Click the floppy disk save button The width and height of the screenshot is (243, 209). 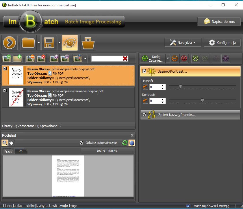pos(49,43)
